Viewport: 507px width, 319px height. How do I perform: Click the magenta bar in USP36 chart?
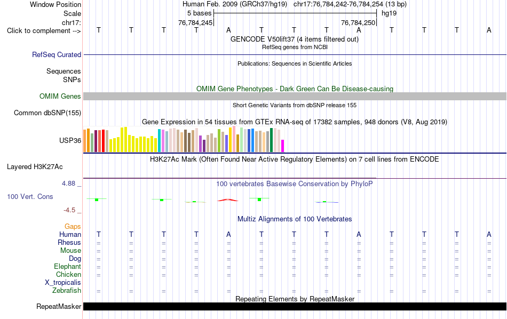pyautogui.click(x=283, y=146)
